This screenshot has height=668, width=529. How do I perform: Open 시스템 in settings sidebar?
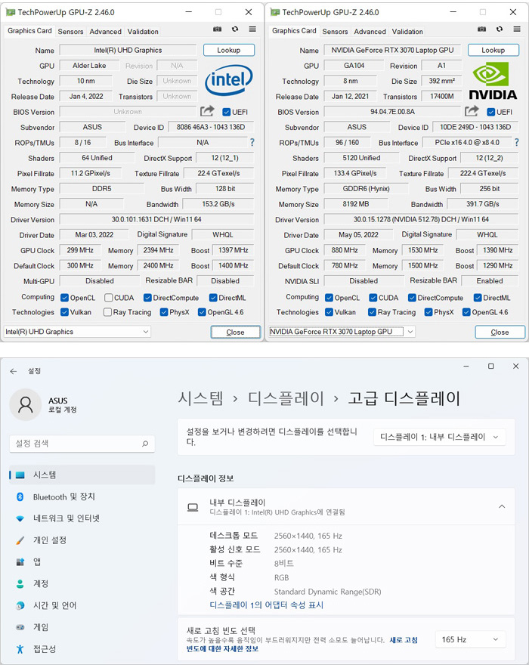(82, 475)
